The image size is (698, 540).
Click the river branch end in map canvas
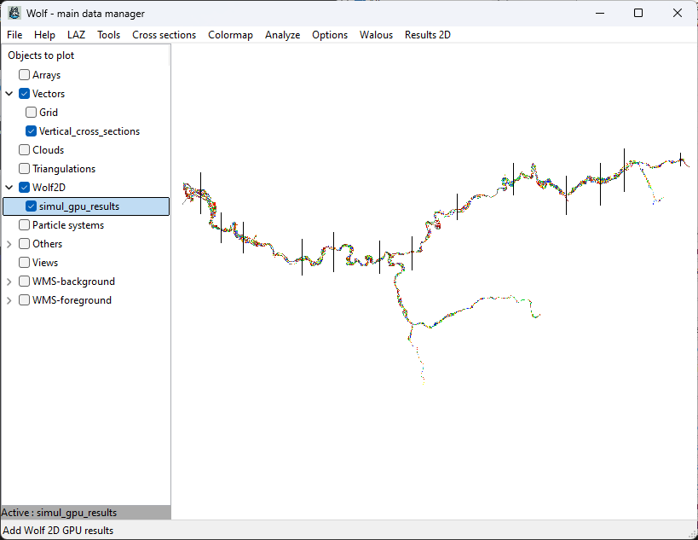coord(423,381)
